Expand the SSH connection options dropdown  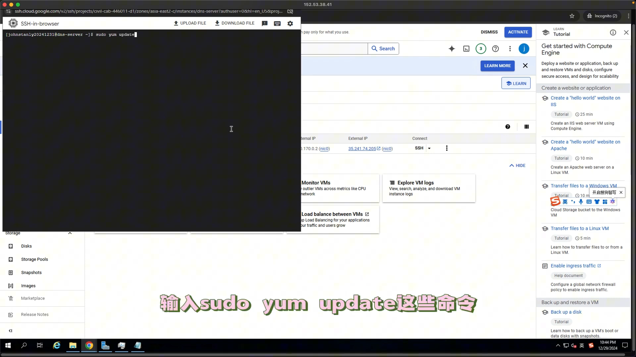429,148
